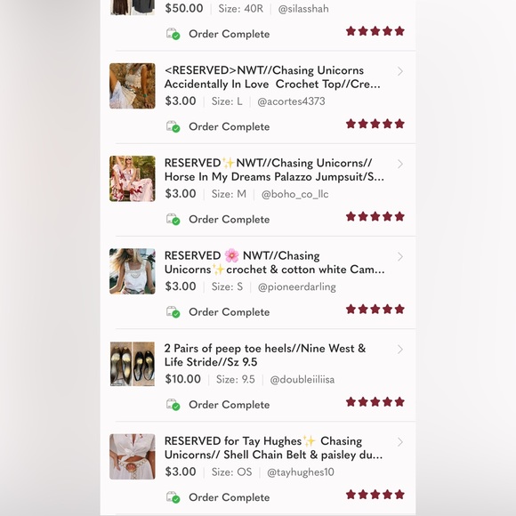Click order status icon for crochet top listing
This screenshot has height=516, width=516.
point(173,126)
